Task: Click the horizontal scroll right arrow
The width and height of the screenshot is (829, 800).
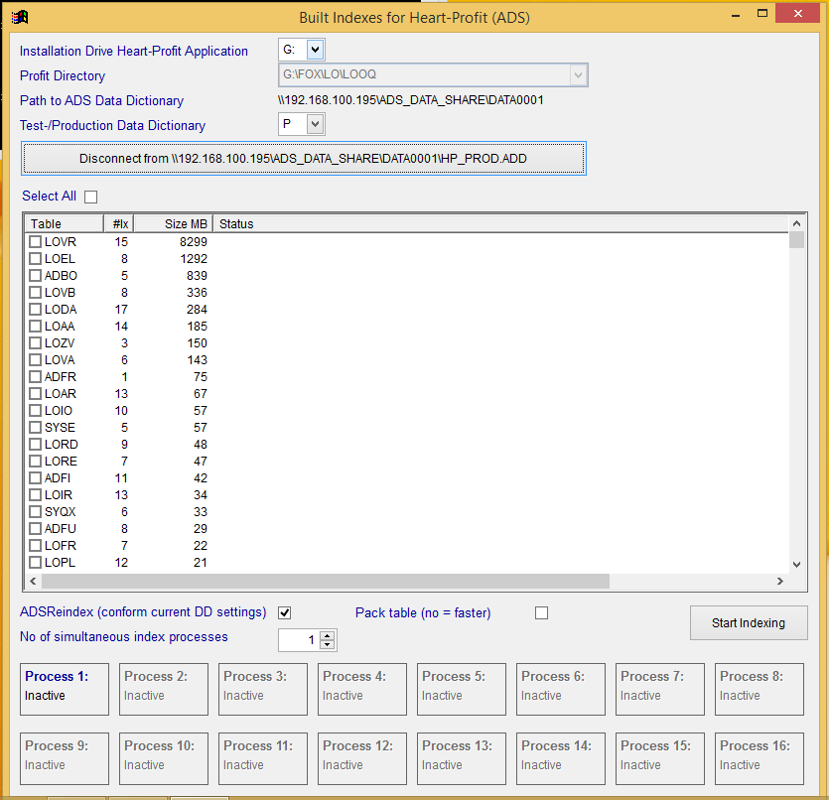Action: pyautogui.click(x=780, y=582)
